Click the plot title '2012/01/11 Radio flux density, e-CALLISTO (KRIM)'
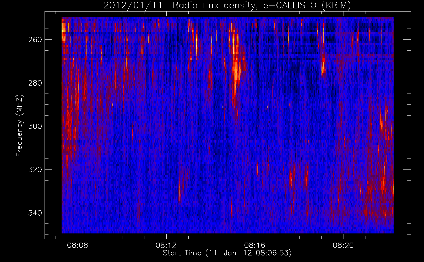This screenshot has width=424, height=262. coord(227,6)
